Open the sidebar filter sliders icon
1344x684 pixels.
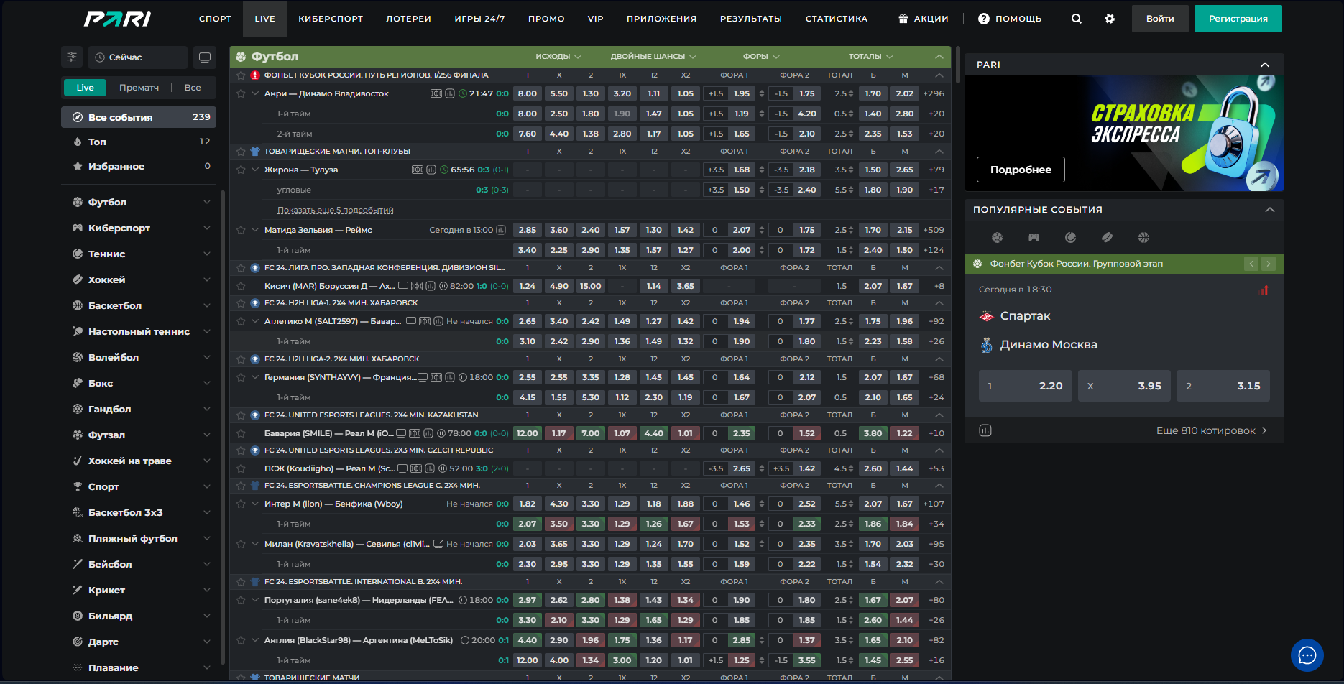[x=72, y=57]
